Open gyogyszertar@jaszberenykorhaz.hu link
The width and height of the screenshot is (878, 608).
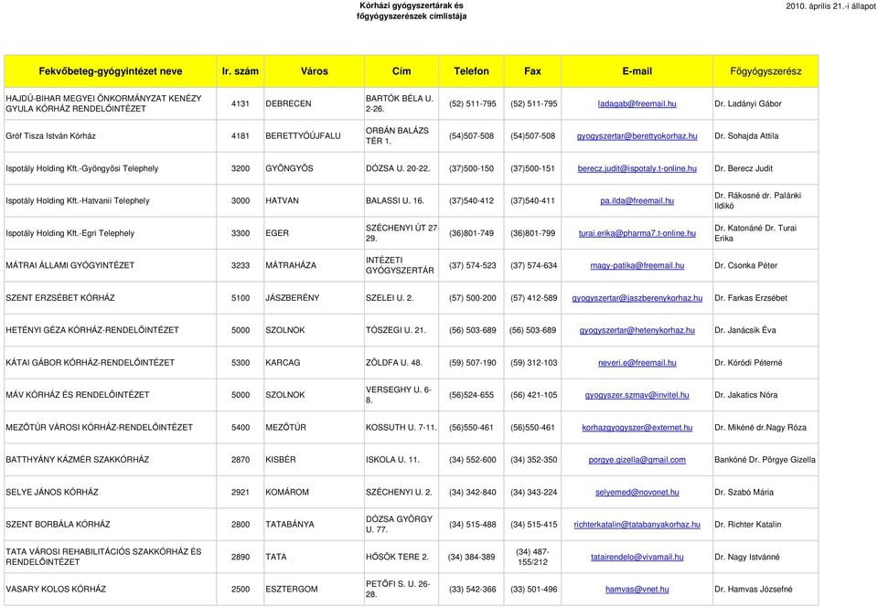click(637, 298)
